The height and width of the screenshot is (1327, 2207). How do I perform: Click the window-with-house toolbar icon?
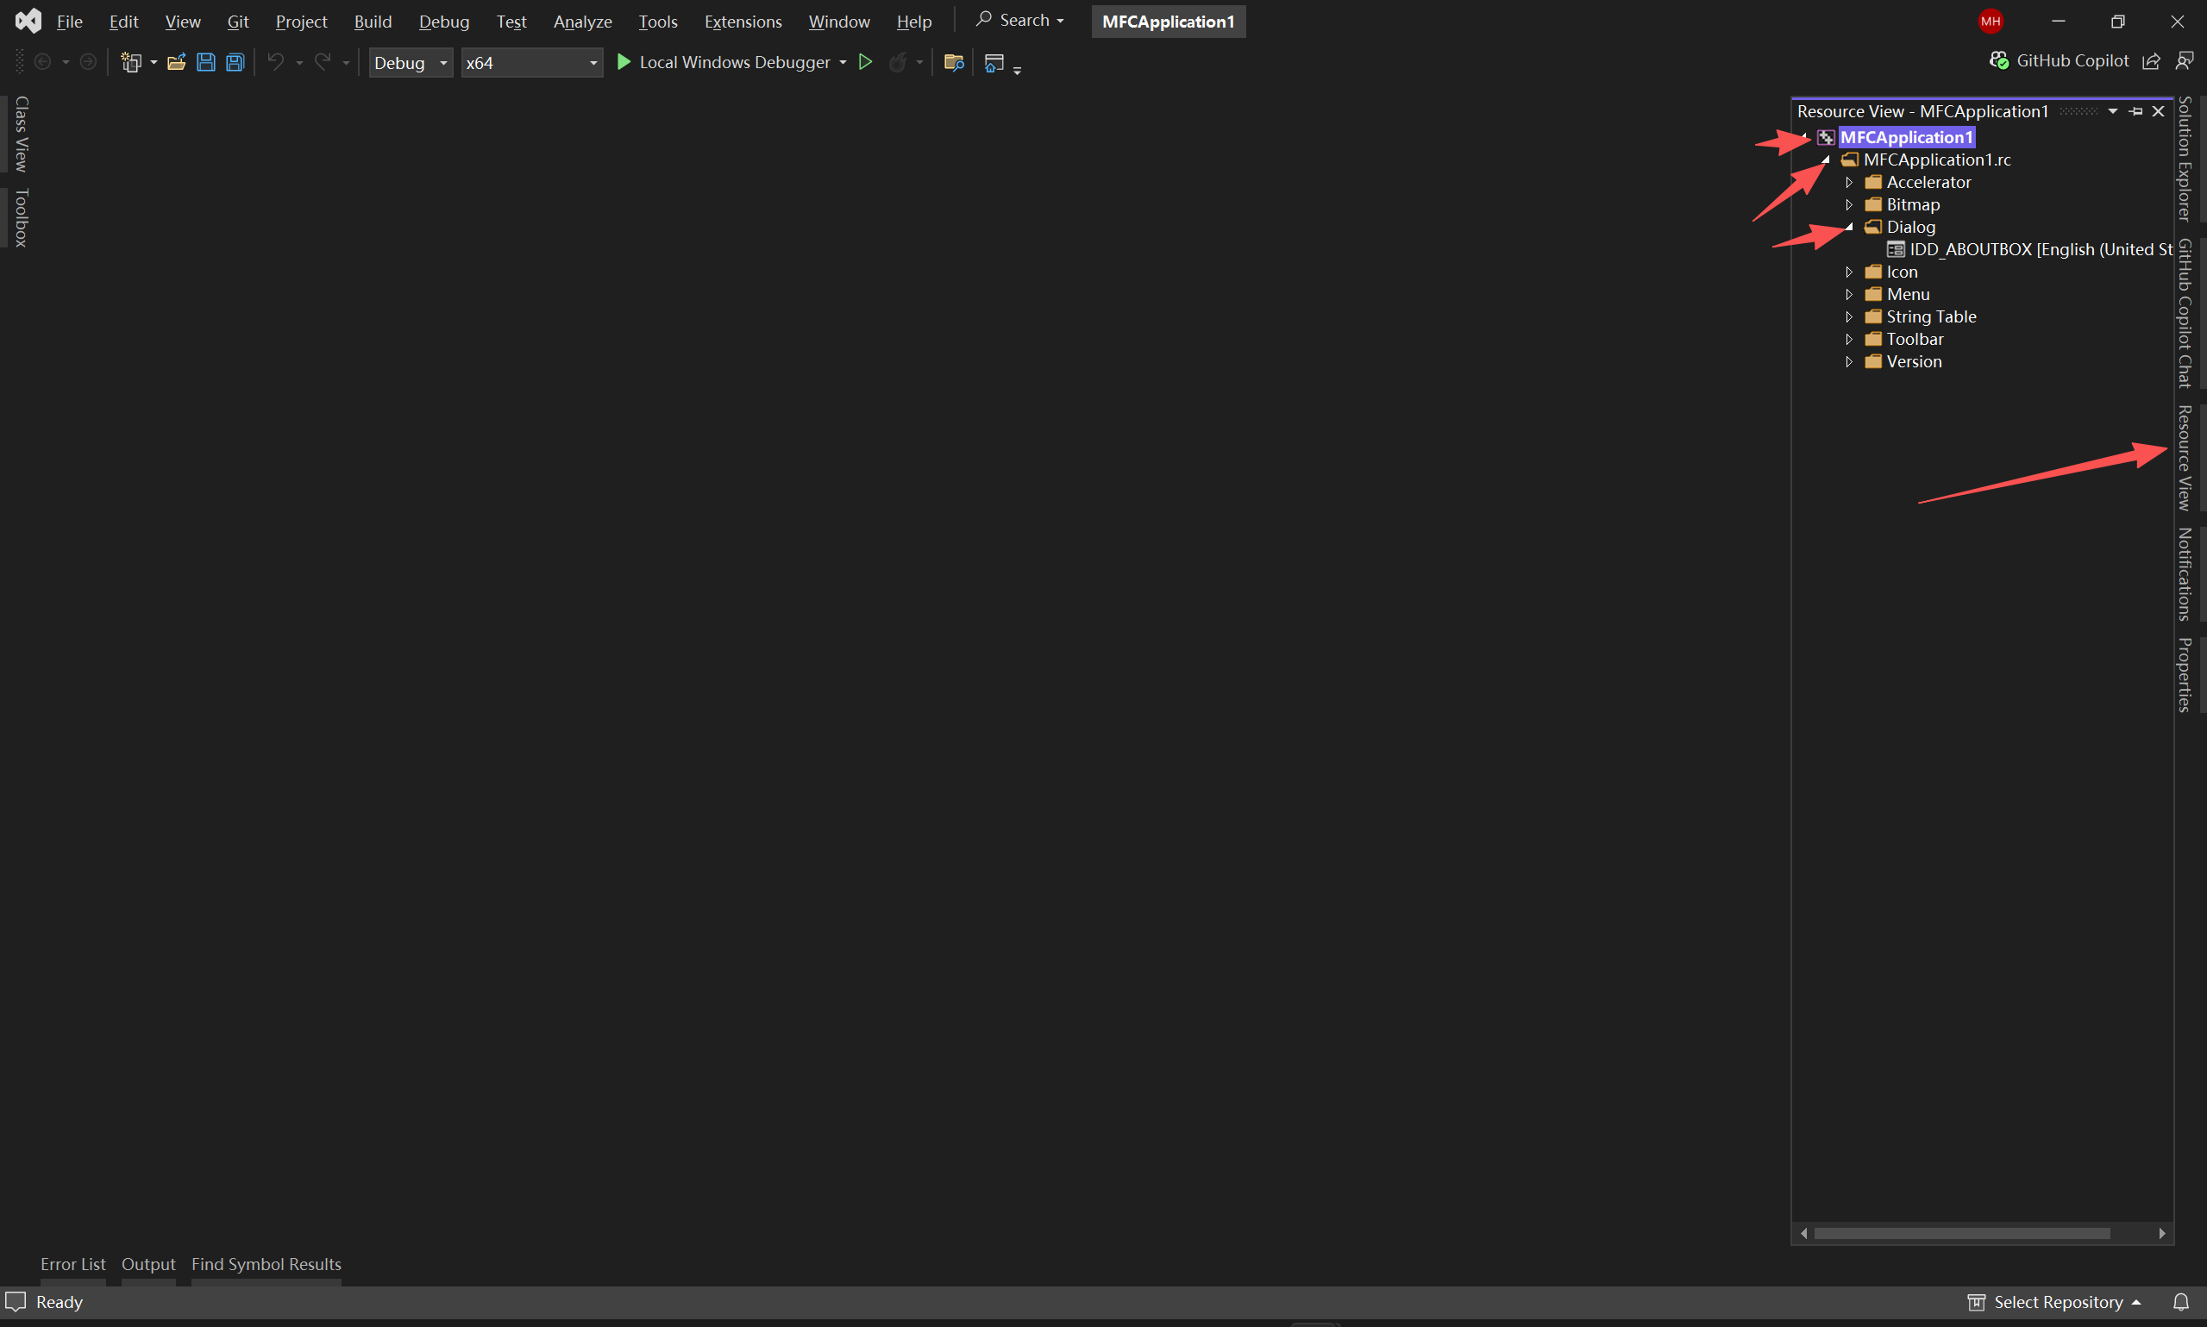tap(994, 62)
